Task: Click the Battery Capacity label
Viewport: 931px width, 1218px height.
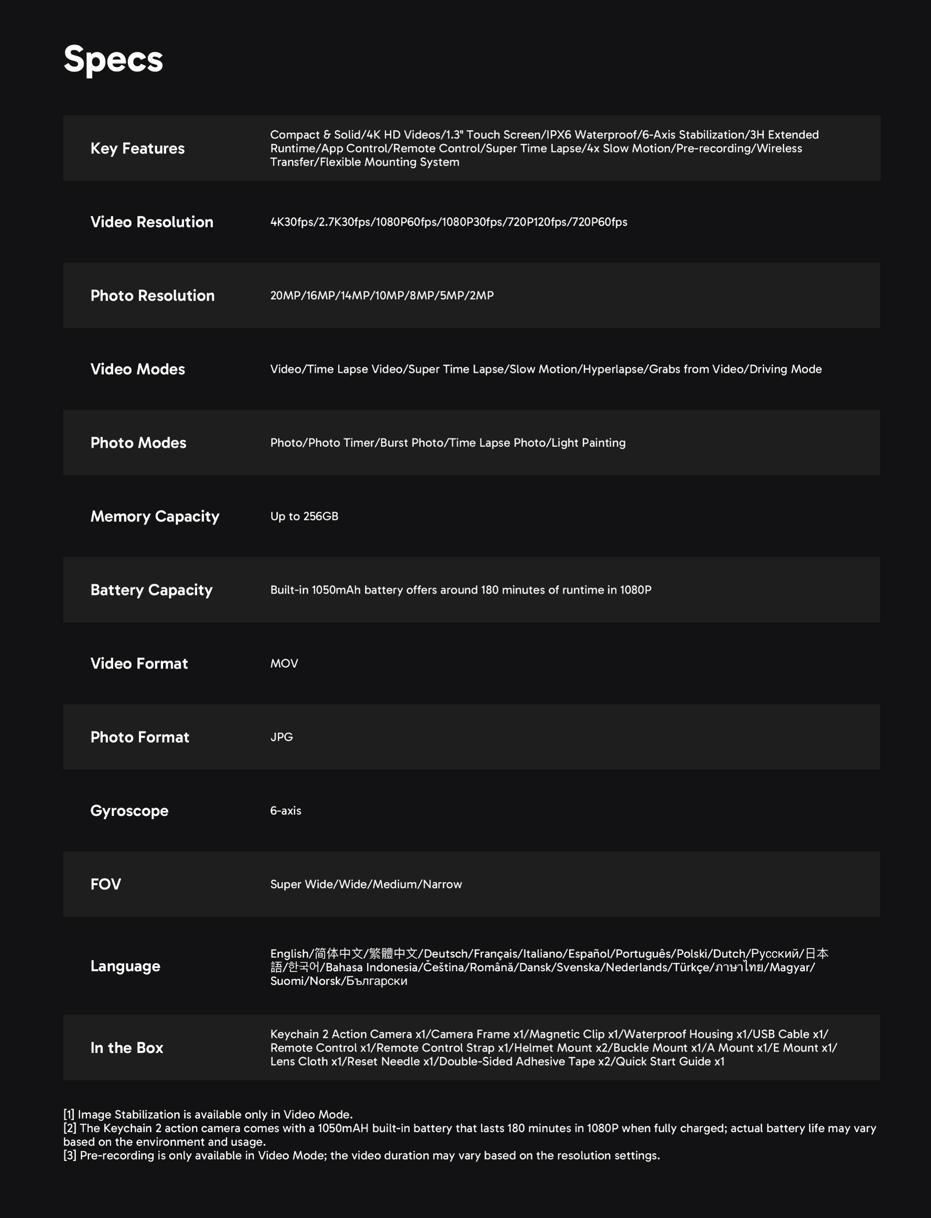Action: coord(151,591)
